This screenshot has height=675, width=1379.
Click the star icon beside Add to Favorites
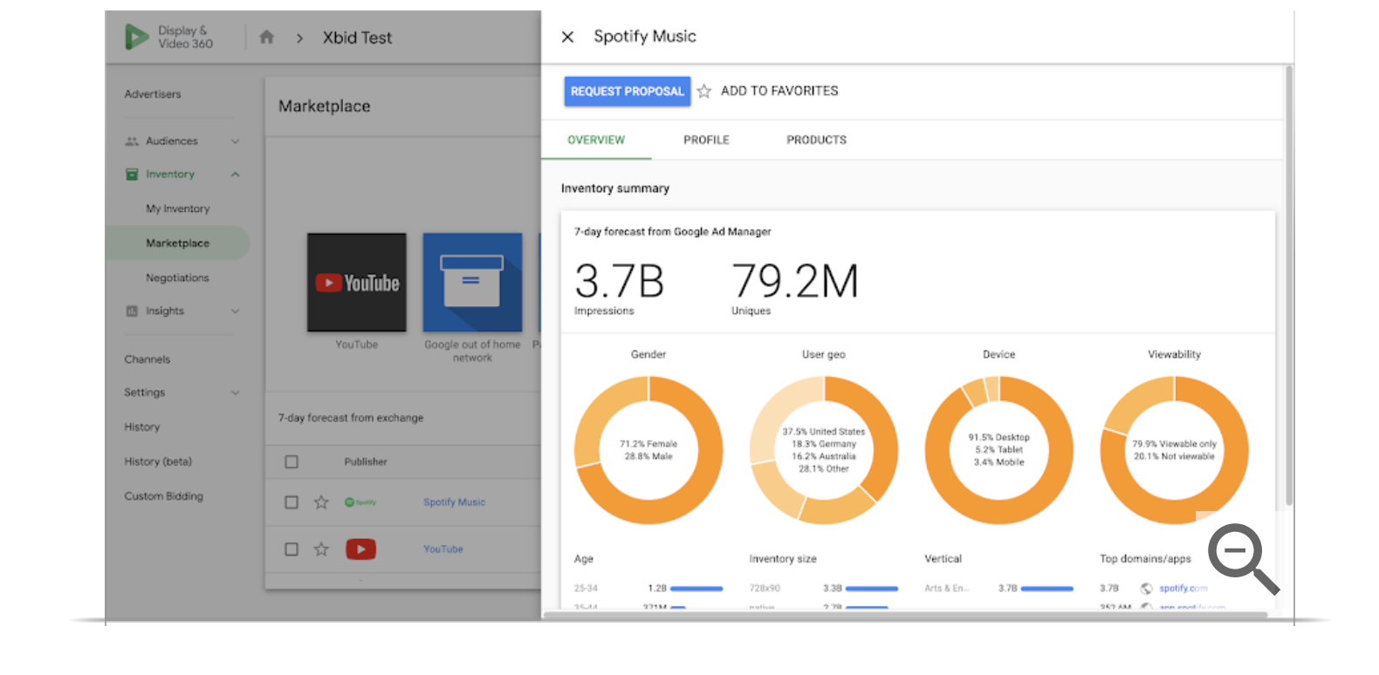click(x=704, y=92)
